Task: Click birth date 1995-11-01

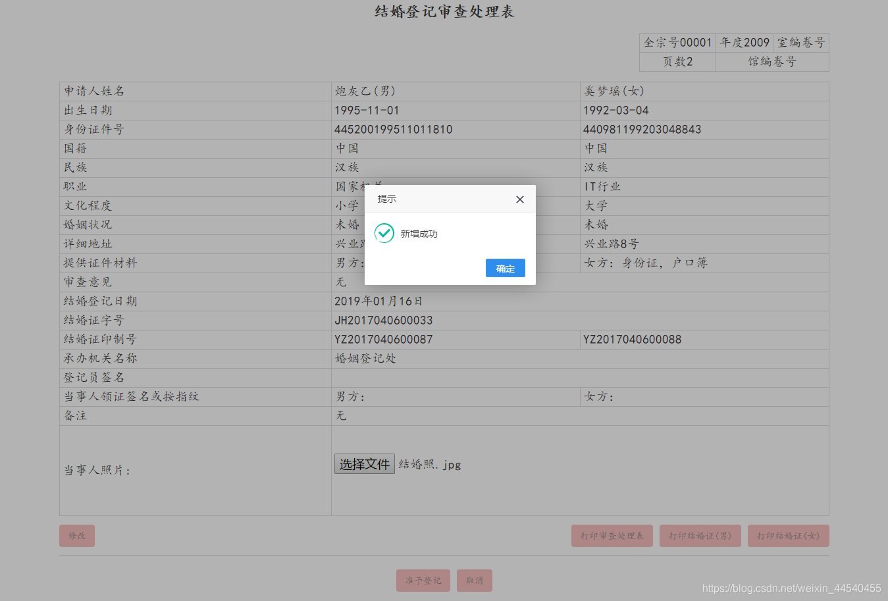Action: click(x=367, y=111)
